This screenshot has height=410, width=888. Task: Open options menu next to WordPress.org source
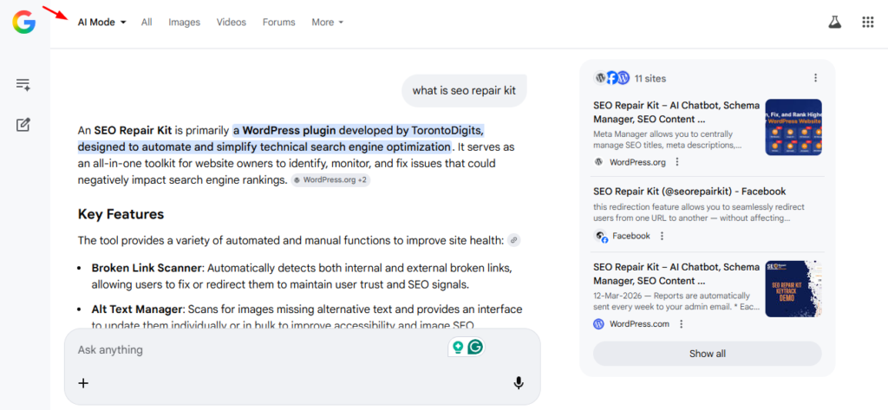(676, 162)
